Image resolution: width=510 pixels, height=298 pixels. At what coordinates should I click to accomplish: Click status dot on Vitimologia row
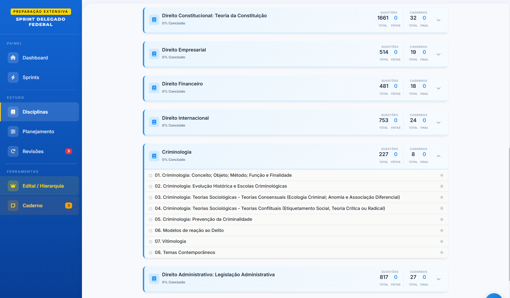coord(442,241)
